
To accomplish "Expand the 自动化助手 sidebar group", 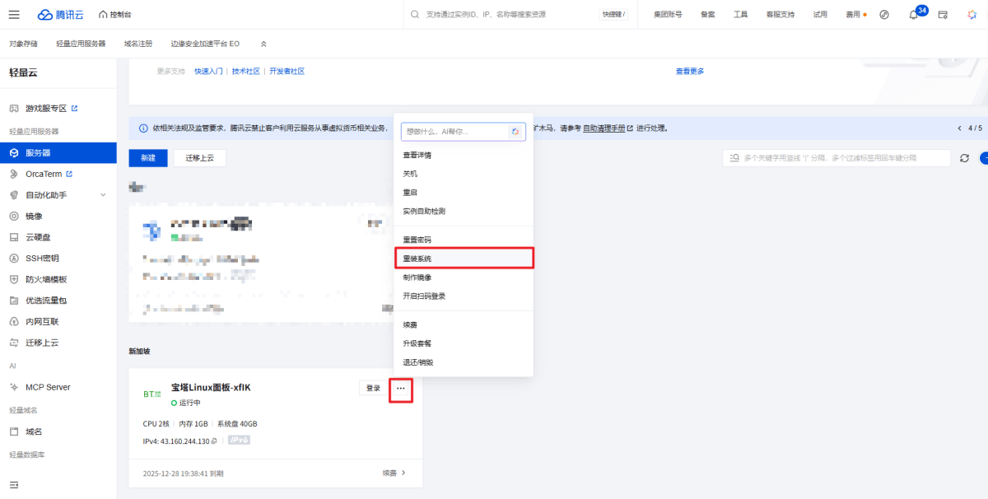I will [x=103, y=195].
